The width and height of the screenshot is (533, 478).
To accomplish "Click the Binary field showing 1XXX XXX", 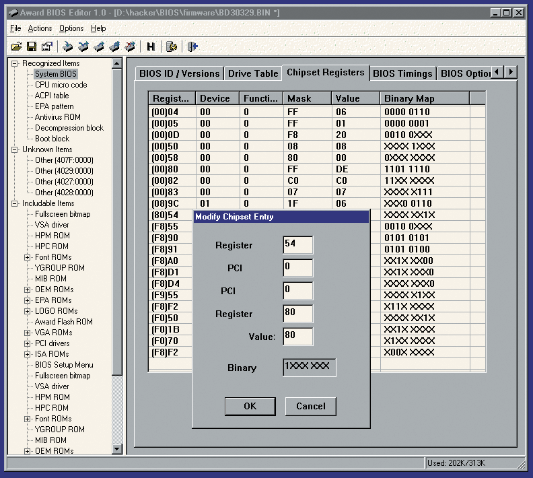I will coord(310,367).
